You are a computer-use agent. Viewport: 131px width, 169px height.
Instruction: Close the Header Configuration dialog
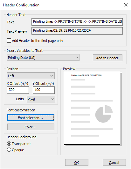click(126, 5)
